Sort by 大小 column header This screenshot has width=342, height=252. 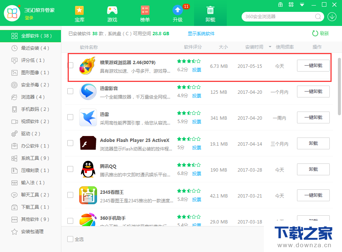223,47
